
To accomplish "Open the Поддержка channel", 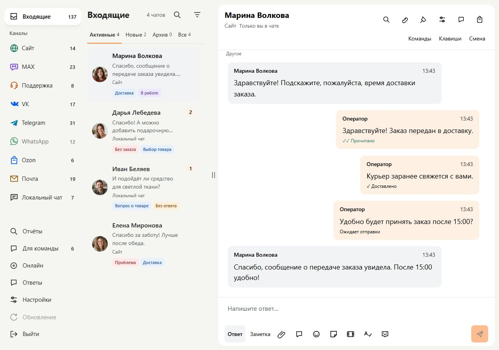I will tap(43, 86).
